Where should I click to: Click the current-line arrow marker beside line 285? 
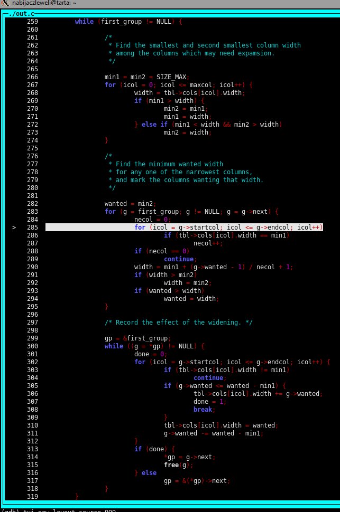click(x=14, y=227)
